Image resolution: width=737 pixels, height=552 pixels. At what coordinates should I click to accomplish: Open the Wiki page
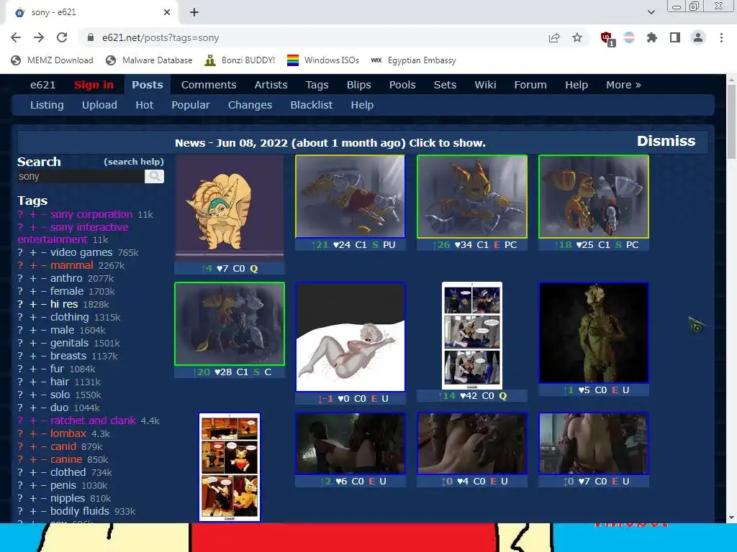point(485,85)
